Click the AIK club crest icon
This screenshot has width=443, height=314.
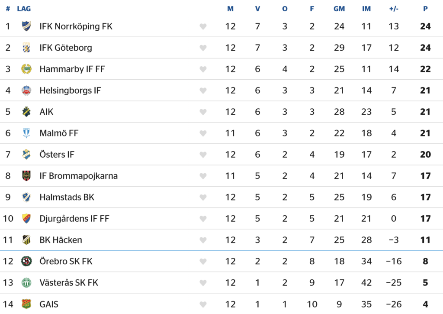[x=26, y=112]
